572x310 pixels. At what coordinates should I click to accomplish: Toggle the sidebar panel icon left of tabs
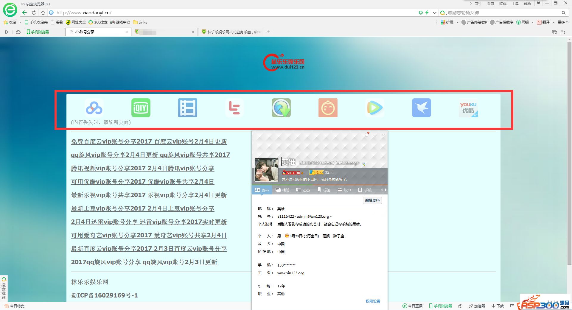pos(6,32)
